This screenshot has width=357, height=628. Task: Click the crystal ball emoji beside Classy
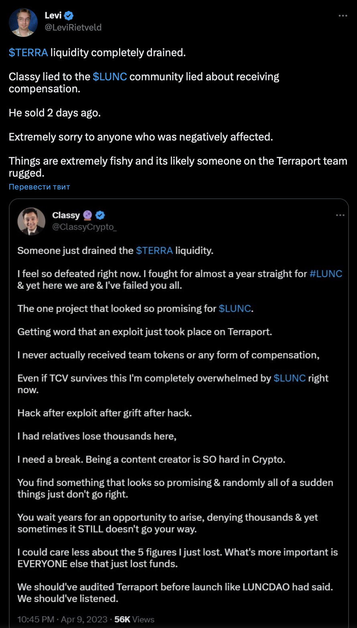(x=88, y=216)
